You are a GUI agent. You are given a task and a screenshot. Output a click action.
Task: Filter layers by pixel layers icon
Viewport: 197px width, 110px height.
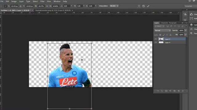pos(167,26)
